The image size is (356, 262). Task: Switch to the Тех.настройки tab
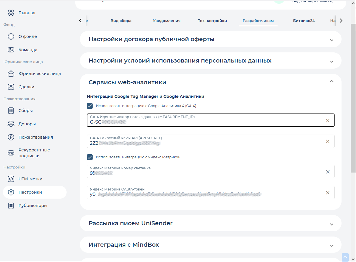coord(212,21)
